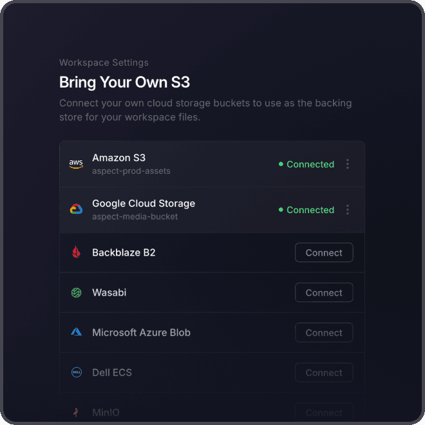
Task: Hit the Connect button for Dell ECS
Action: point(324,372)
